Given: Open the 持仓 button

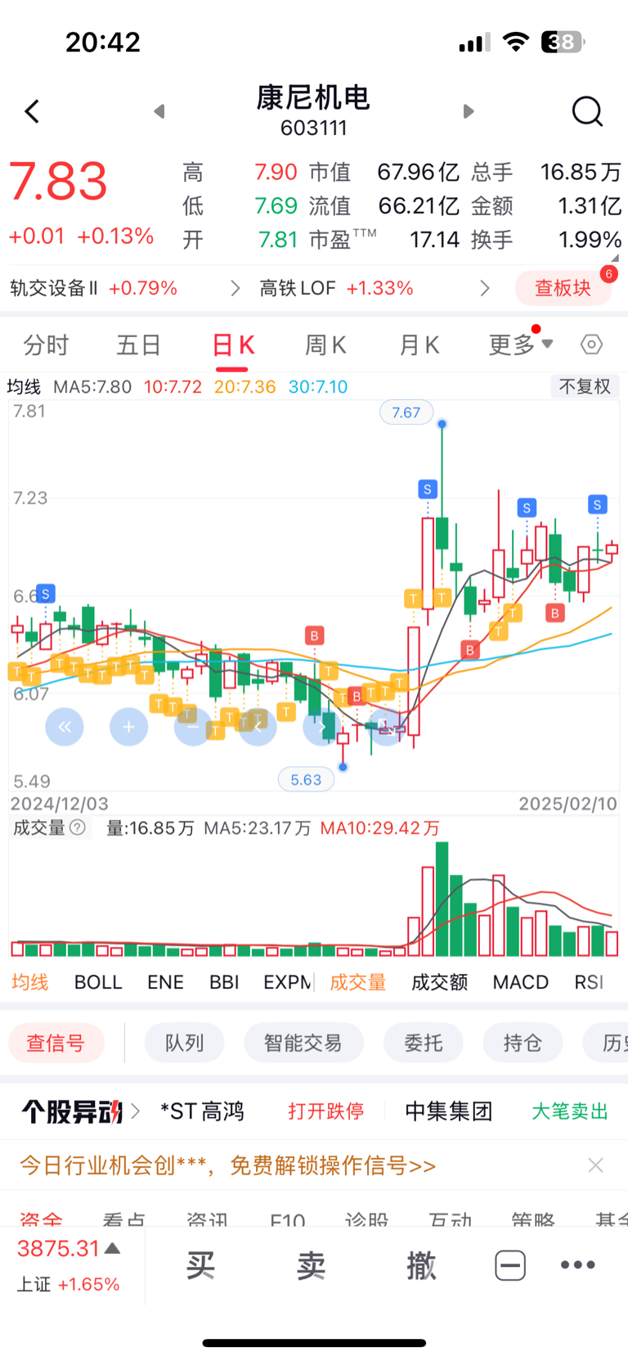Looking at the screenshot, I should point(523,1043).
